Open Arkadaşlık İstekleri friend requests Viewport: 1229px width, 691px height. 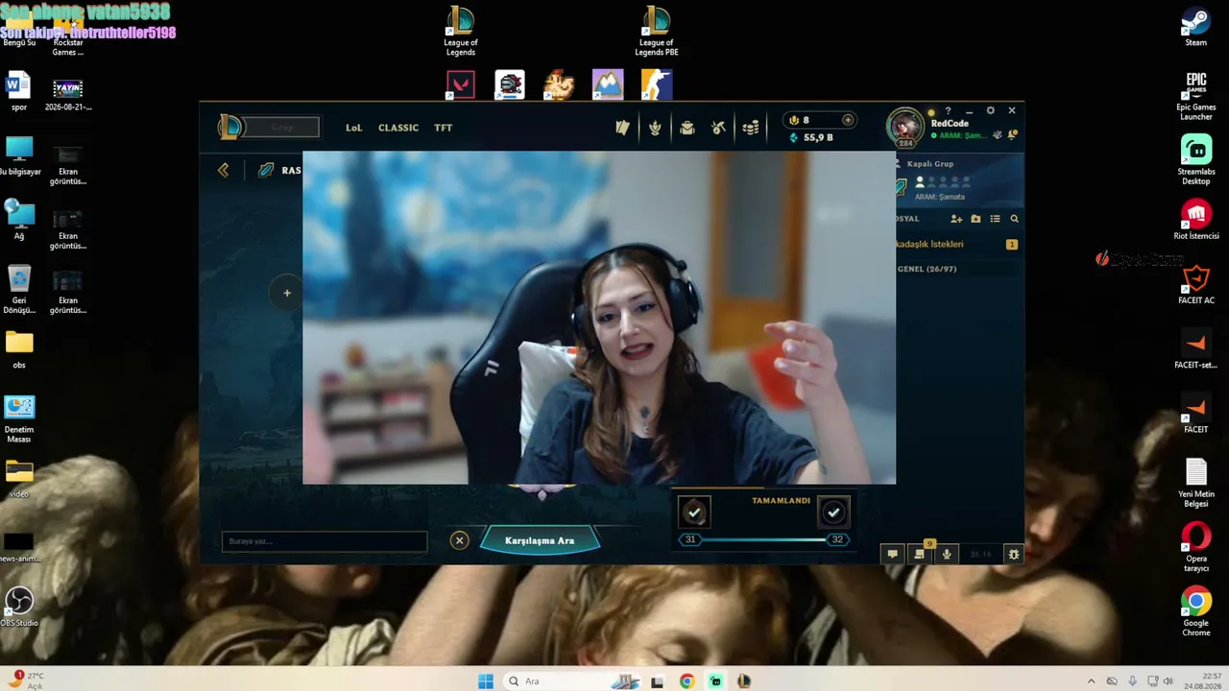pos(955,244)
